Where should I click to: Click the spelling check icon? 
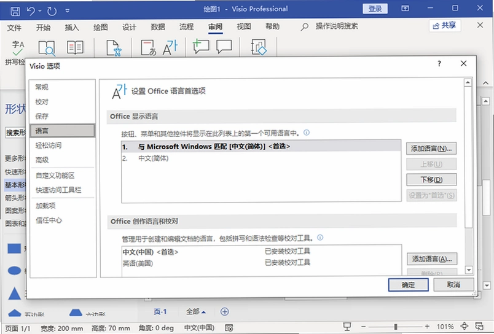coord(18,48)
